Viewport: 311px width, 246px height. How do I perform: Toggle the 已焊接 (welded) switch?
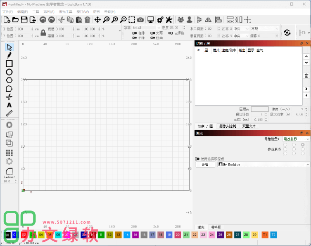click(x=171, y=33)
